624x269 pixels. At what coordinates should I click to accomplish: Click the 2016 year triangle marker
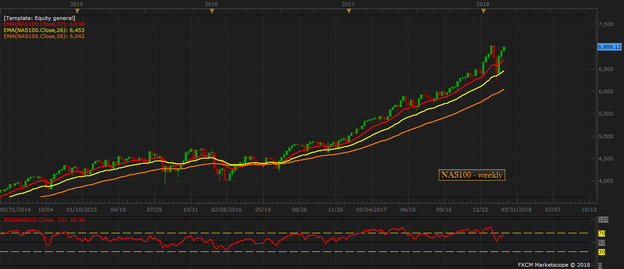click(211, 11)
